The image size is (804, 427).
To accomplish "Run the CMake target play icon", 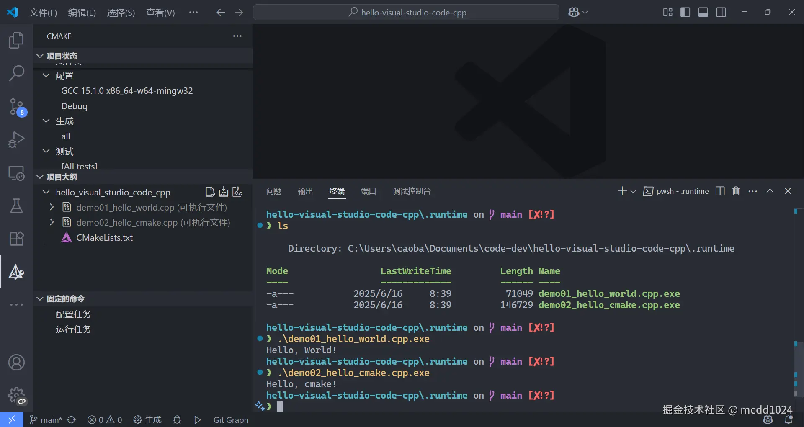I will [x=198, y=419].
